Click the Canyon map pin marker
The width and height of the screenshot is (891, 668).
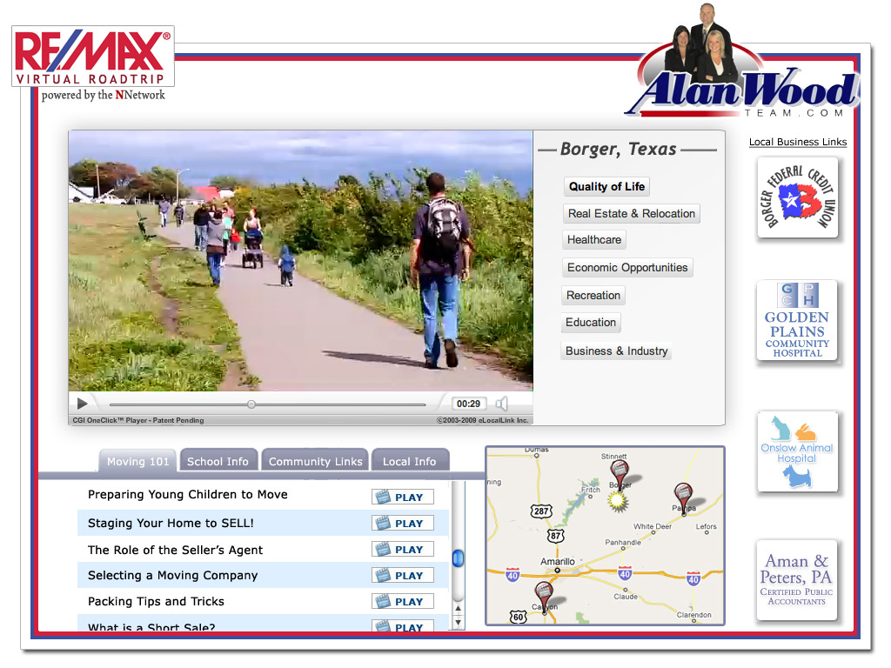[544, 597]
